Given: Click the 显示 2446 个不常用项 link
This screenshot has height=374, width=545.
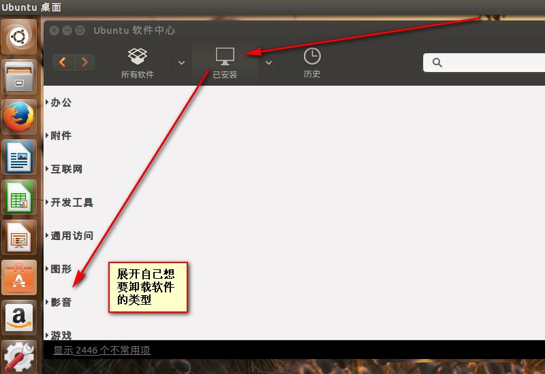Looking at the screenshot, I should (x=102, y=350).
